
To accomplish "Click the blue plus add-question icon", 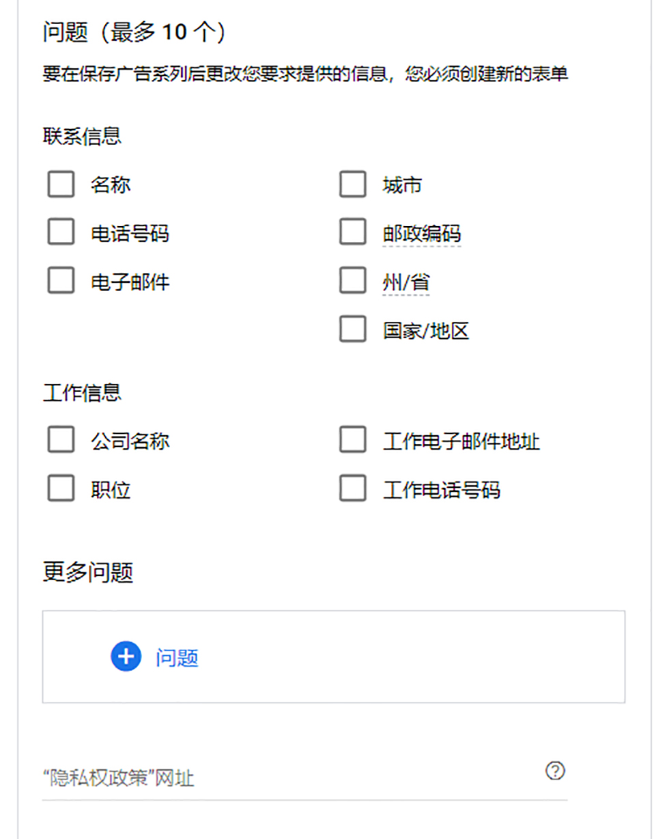I will (126, 657).
